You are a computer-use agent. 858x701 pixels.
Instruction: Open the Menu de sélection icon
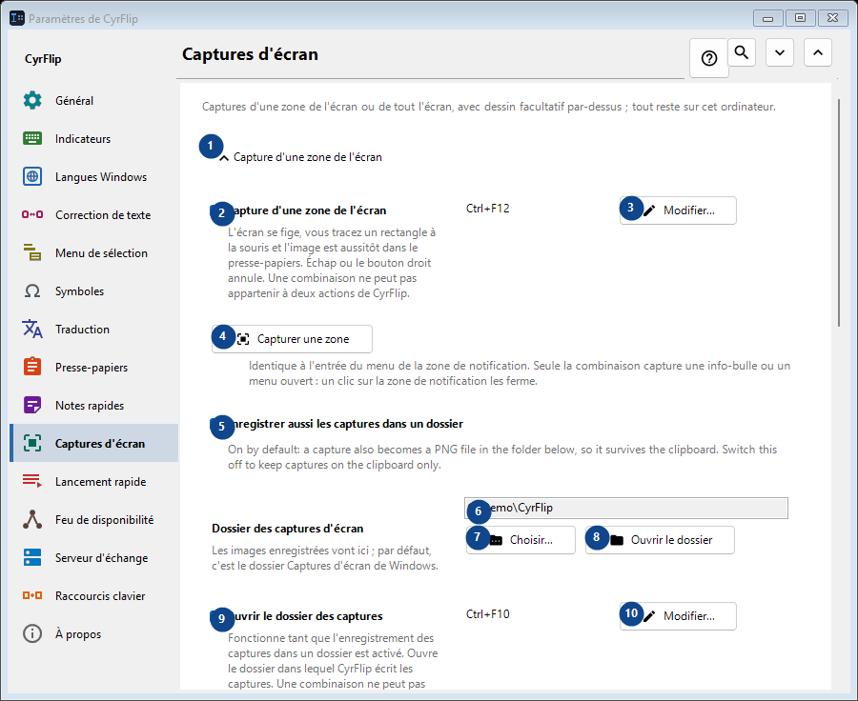point(32,252)
